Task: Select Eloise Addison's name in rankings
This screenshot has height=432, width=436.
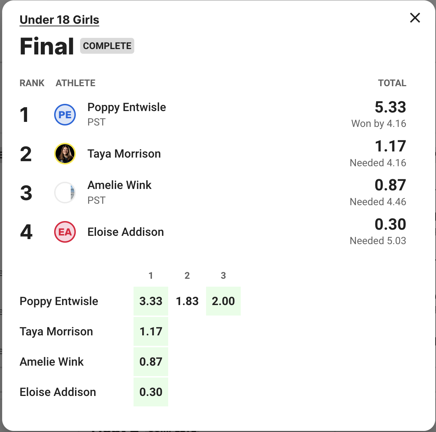Action: point(125,232)
